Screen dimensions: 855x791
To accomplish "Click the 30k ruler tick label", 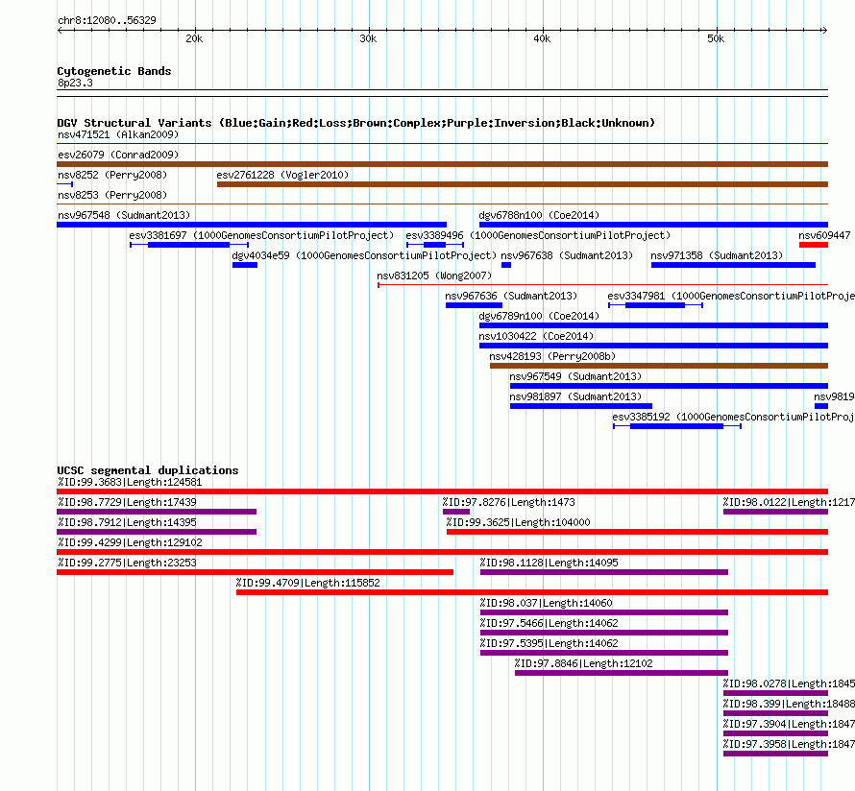I will 368,38.
